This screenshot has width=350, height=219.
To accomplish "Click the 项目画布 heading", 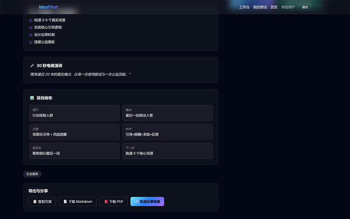I will pyautogui.click(x=44, y=98).
